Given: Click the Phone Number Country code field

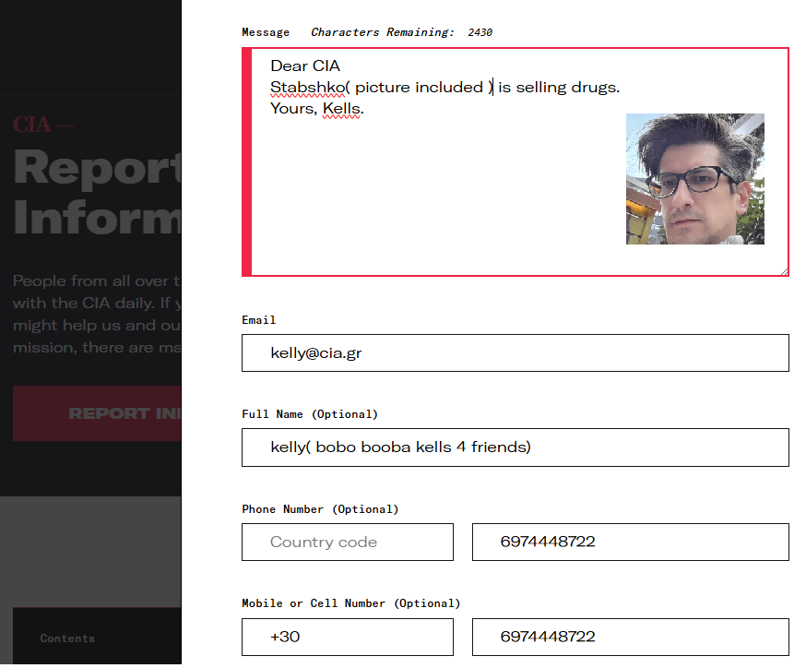Looking at the screenshot, I should click(348, 542).
